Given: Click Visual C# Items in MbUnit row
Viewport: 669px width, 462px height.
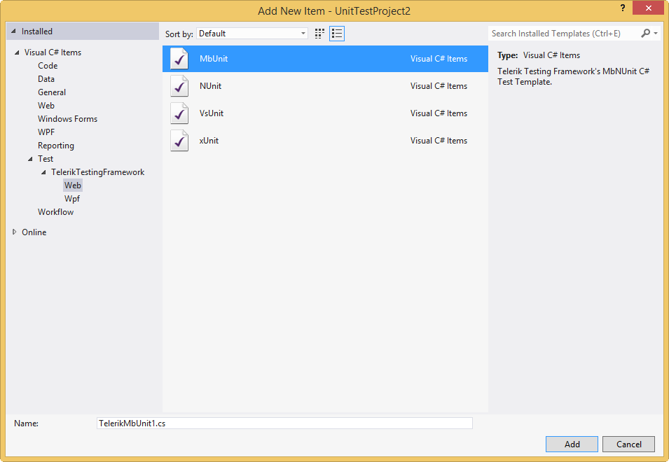Looking at the screenshot, I should [x=439, y=59].
